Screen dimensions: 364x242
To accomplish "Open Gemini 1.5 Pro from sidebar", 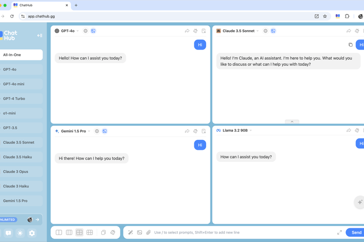I will (x=21, y=201).
